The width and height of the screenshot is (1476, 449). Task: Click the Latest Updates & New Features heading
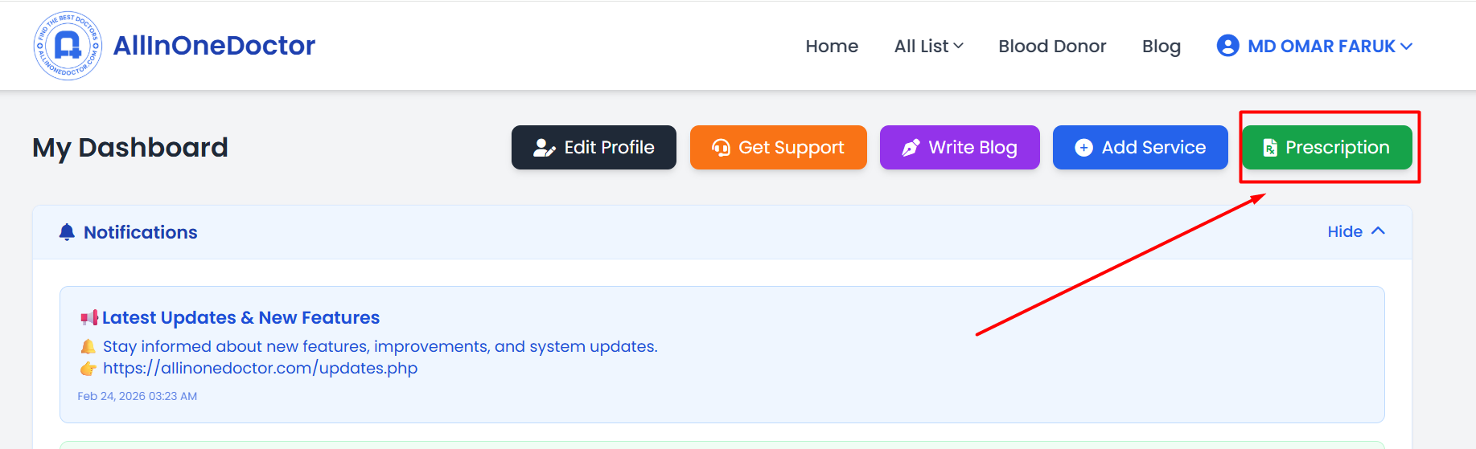coord(241,318)
